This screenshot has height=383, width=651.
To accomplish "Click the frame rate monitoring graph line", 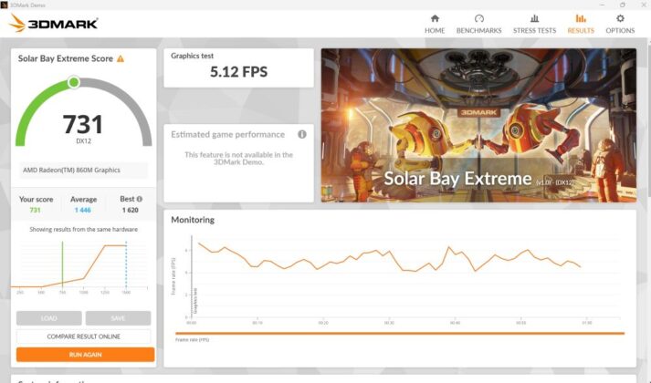I will coord(389,259).
